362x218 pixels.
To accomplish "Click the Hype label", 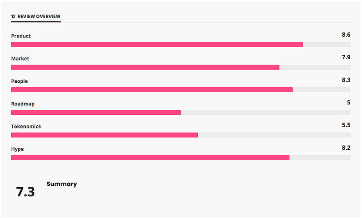I will pos(17,149).
